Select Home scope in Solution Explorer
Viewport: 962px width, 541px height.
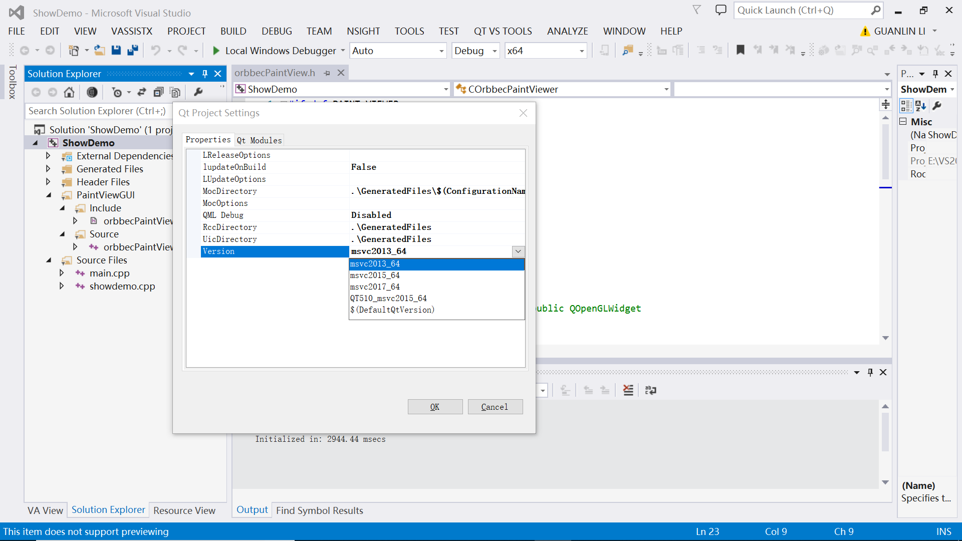(x=69, y=92)
